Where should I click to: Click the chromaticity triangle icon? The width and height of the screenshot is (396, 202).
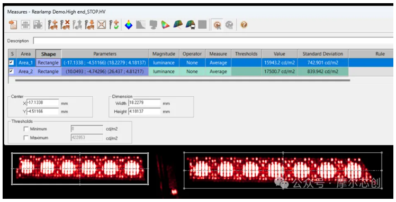click(x=165, y=25)
